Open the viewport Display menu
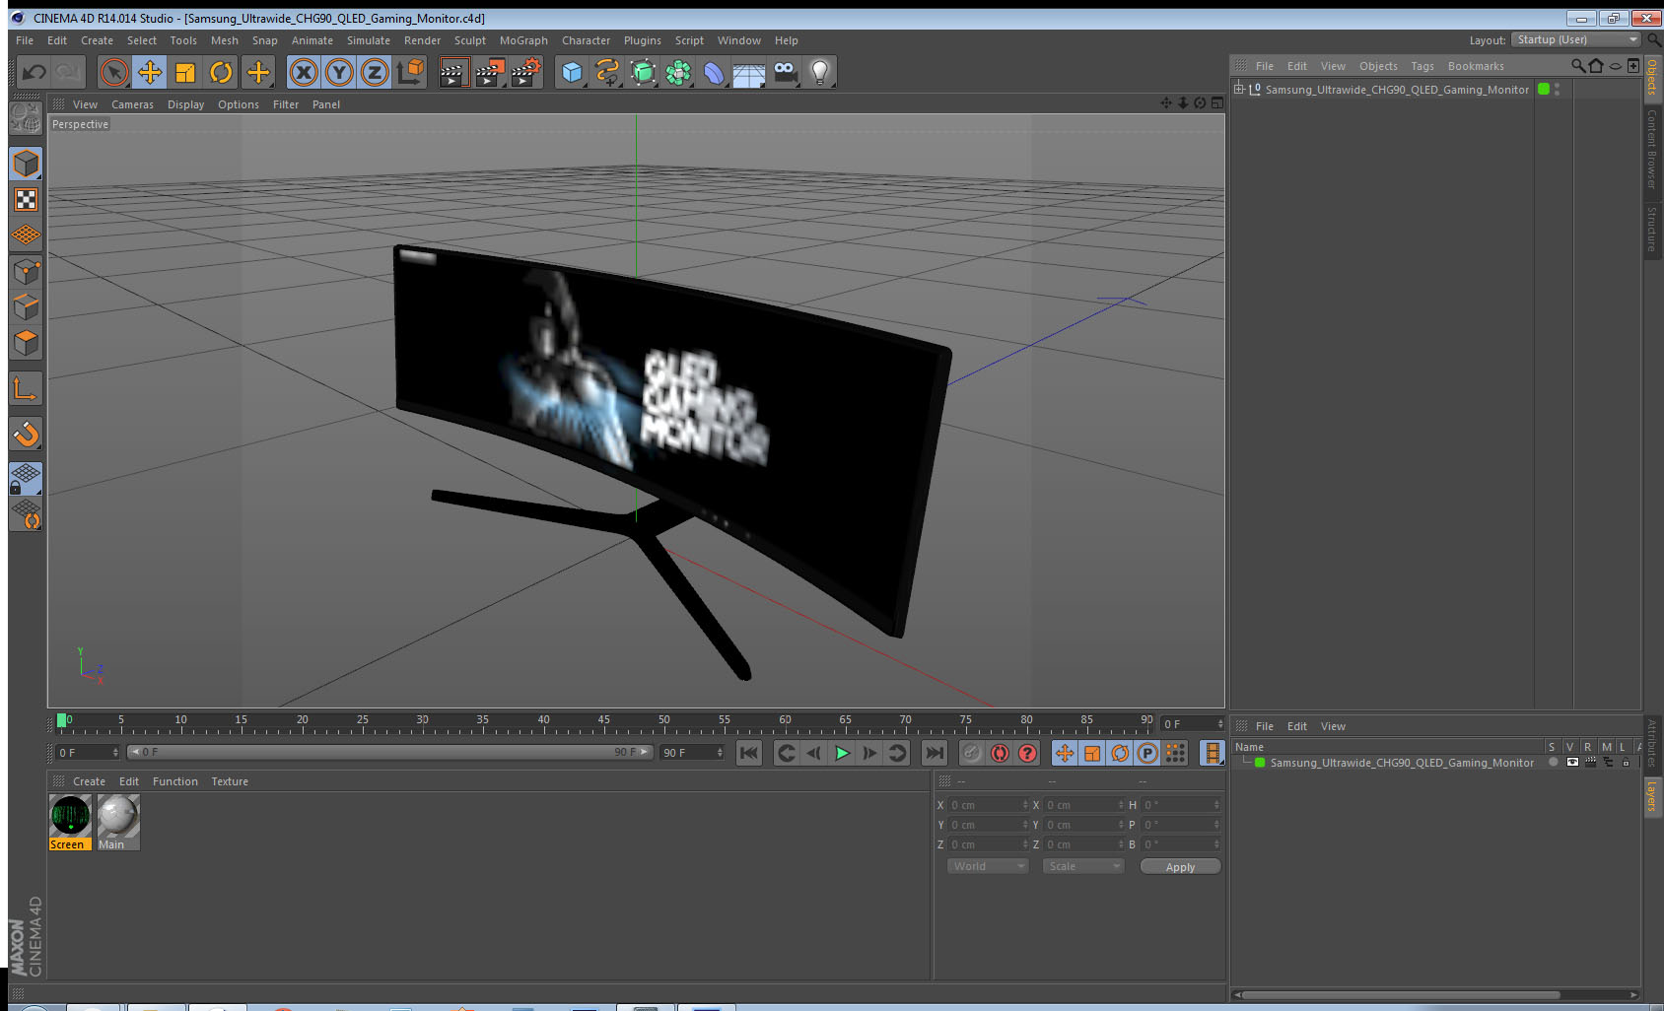Screen dimensions: 1664x1011 [185, 104]
